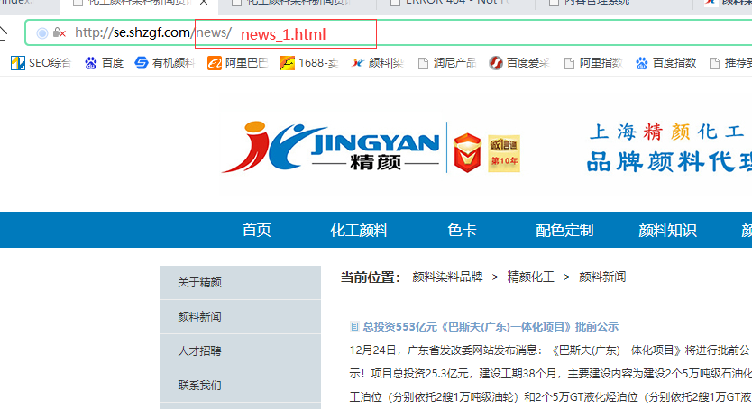
Task: Click breadcrumb link 颜料染料品牌
Action: (447, 277)
